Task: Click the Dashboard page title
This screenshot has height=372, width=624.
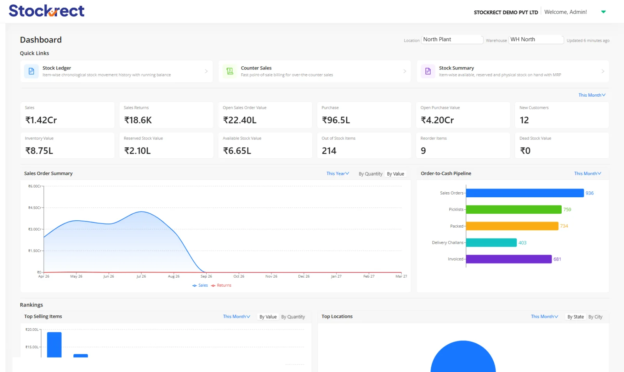Action: tap(41, 40)
